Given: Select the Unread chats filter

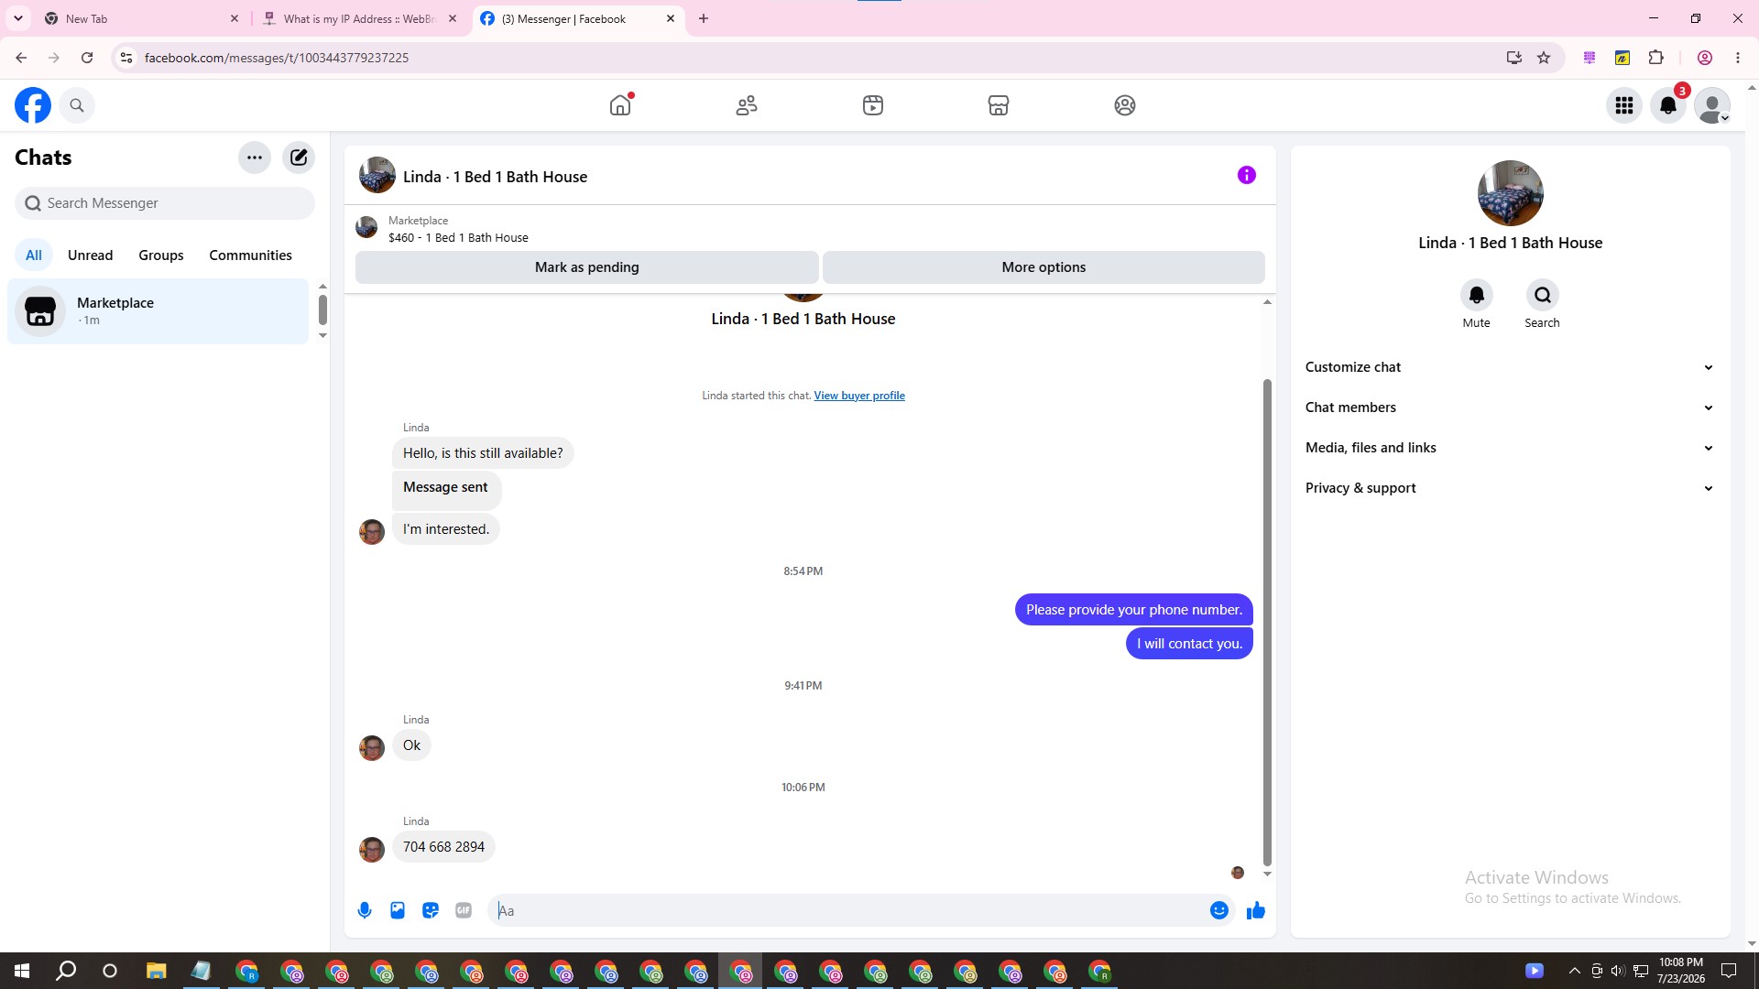Looking at the screenshot, I should pyautogui.click(x=90, y=255).
